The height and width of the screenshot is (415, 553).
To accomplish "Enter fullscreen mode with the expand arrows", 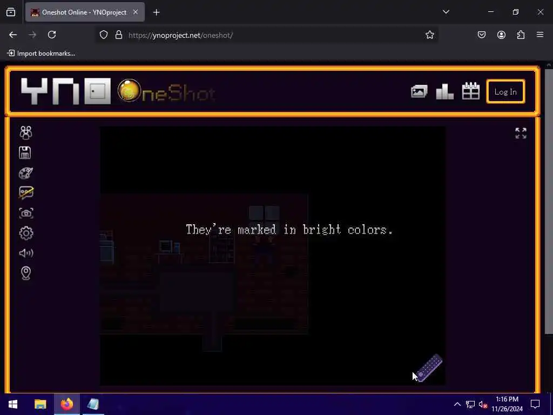I will click(x=521, y=133).
